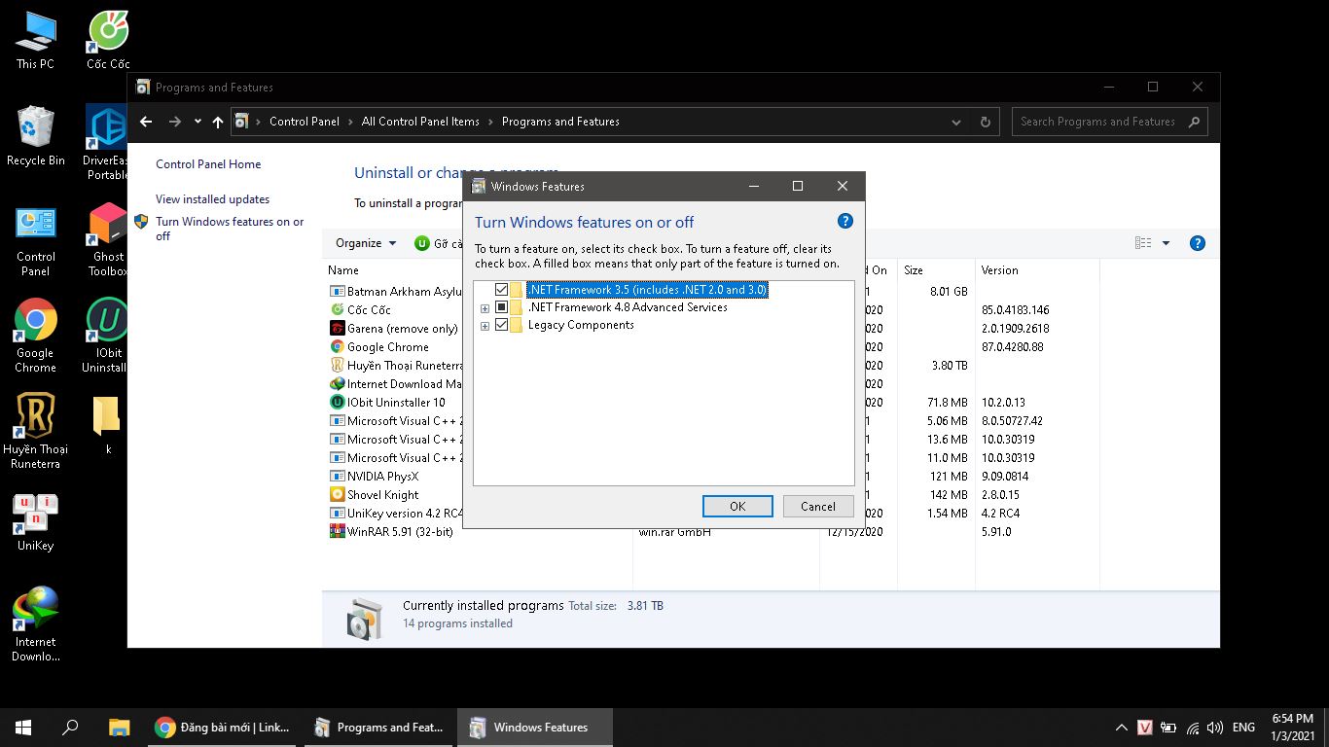This screenshot has height=747, width=1329.
Task: Open the Organize dropdown menu
Action: [366, 243]
